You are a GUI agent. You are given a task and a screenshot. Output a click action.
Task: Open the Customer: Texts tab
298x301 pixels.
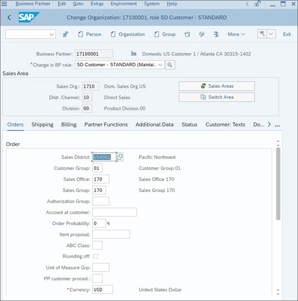225,124
